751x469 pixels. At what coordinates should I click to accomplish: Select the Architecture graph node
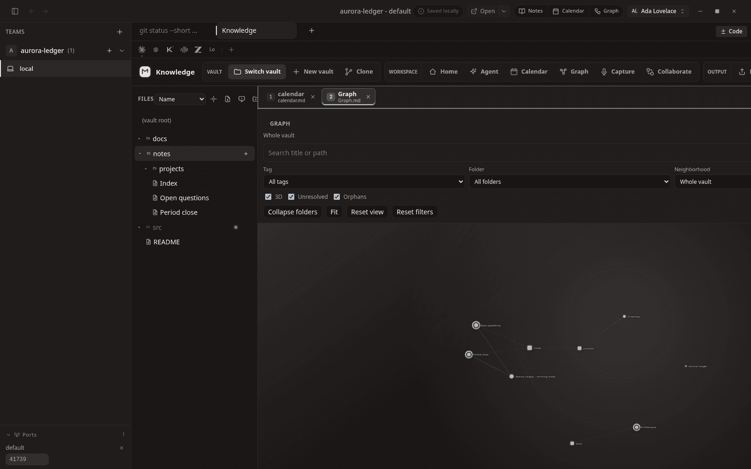(x=636, y=427)
